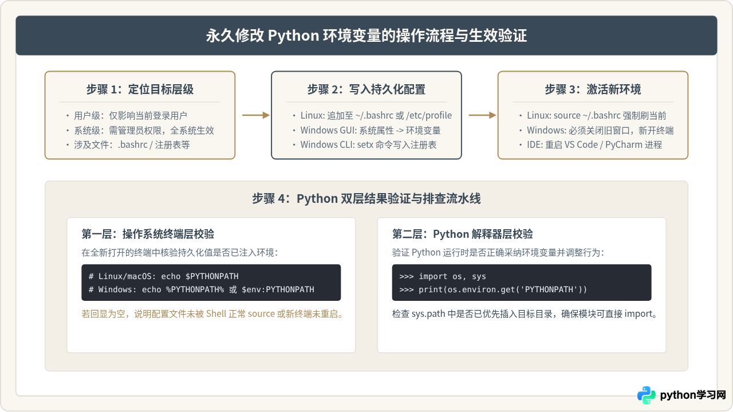Screen dimensions: 733x412
Task: Click sentence 验证 Python 运行时是否正确采纳环境变量
Action: (498, 252)
